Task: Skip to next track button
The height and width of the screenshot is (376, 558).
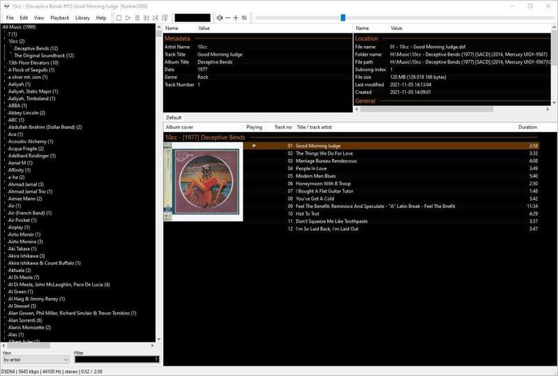Action: click(155, 17)
